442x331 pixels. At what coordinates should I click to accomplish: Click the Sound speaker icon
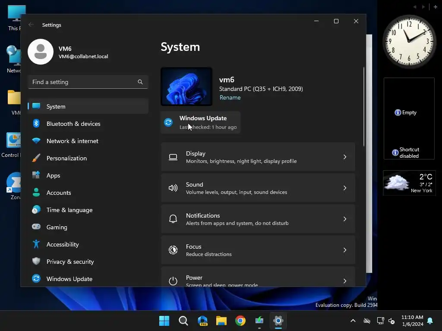tap(173, 188)
